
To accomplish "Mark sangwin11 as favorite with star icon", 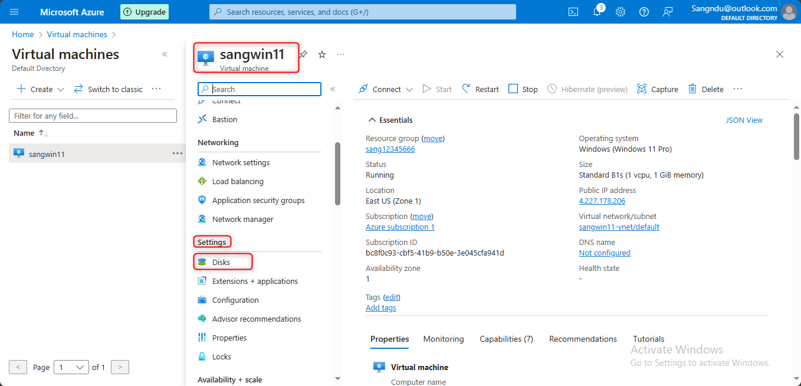I will click(322, 54).
